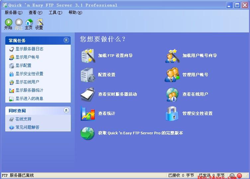Collapse the 同时查阅 panel chevron
This screenshot has height=179, width=250.
click(x=66, y=110)
